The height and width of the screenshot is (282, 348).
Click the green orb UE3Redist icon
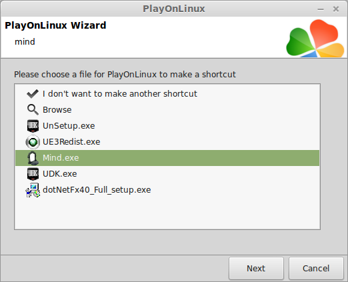(33, 142)
